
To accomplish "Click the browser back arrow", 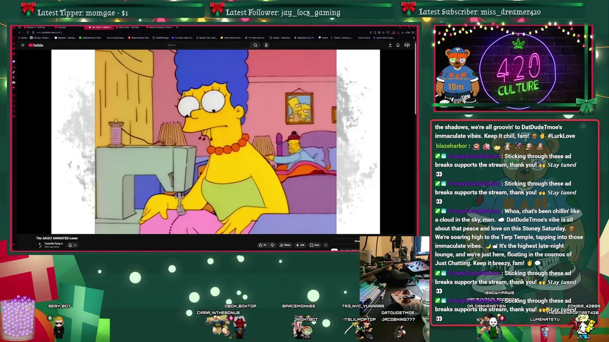I will click(x=20, y=32).
